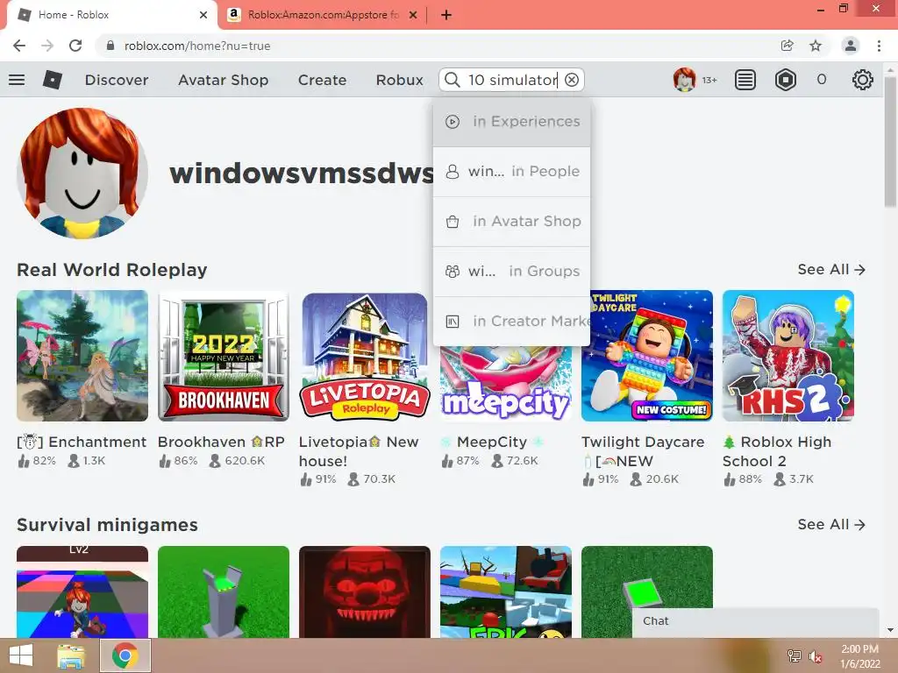The image size is (898, 673).
Task: Open File Explorer from taskbar
Action: coord(71,655)
